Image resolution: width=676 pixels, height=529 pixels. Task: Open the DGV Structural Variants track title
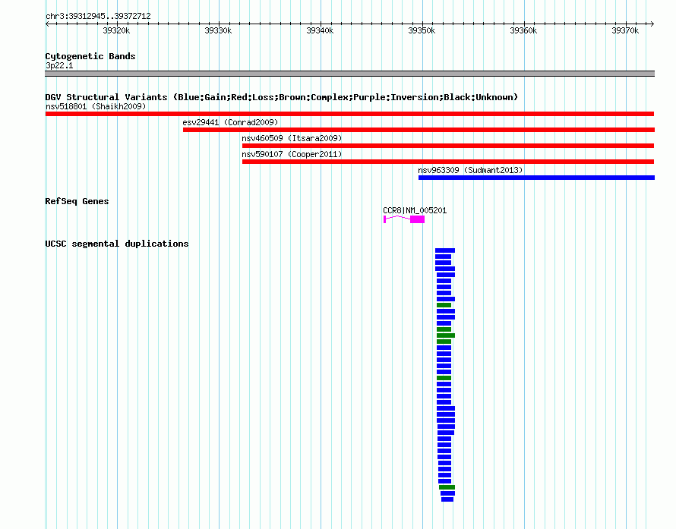click(282, 97)
